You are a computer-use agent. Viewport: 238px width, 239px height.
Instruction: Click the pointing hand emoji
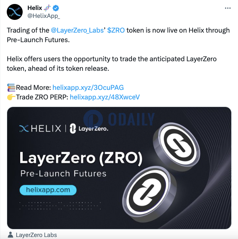(x=11, y=97)
